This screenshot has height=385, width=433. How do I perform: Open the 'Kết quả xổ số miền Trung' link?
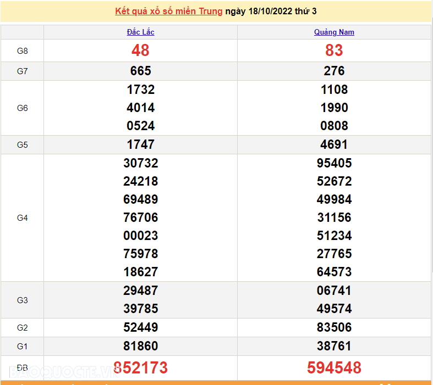pyautogui.click(x=169, y=11)
